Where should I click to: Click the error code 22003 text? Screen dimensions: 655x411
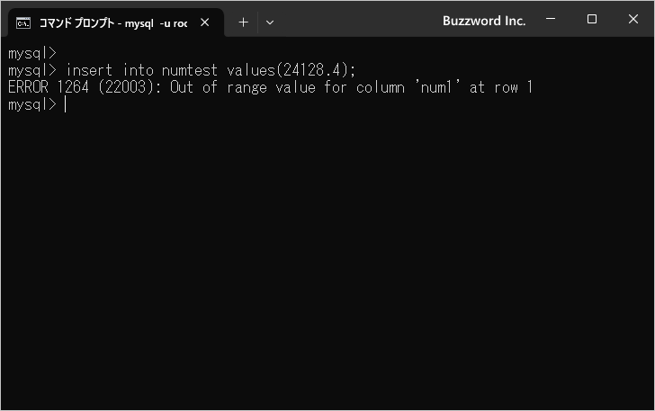click(126, 87)
